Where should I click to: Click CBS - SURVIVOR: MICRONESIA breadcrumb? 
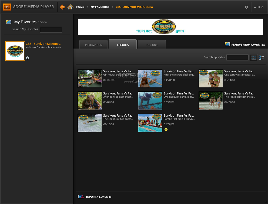point(134,7)
